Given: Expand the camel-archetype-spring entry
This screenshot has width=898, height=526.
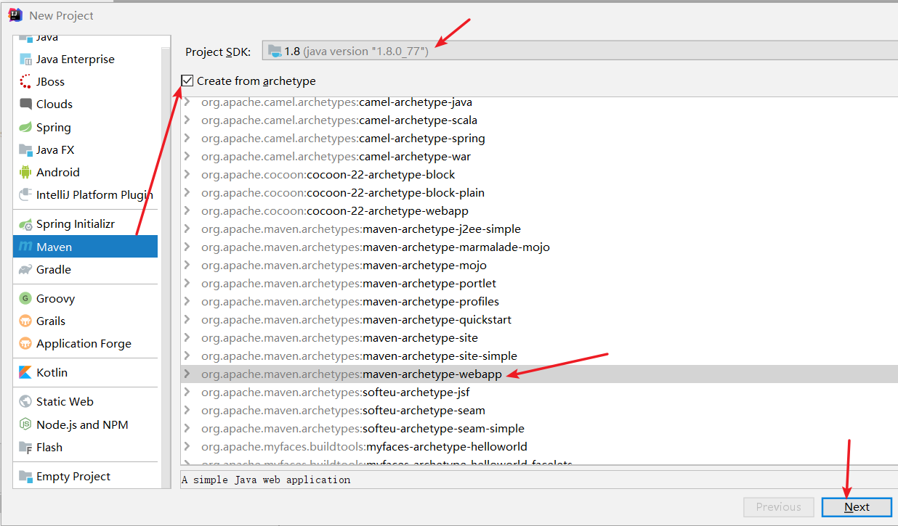Looking at the screenshot, I should click(187, 139).
